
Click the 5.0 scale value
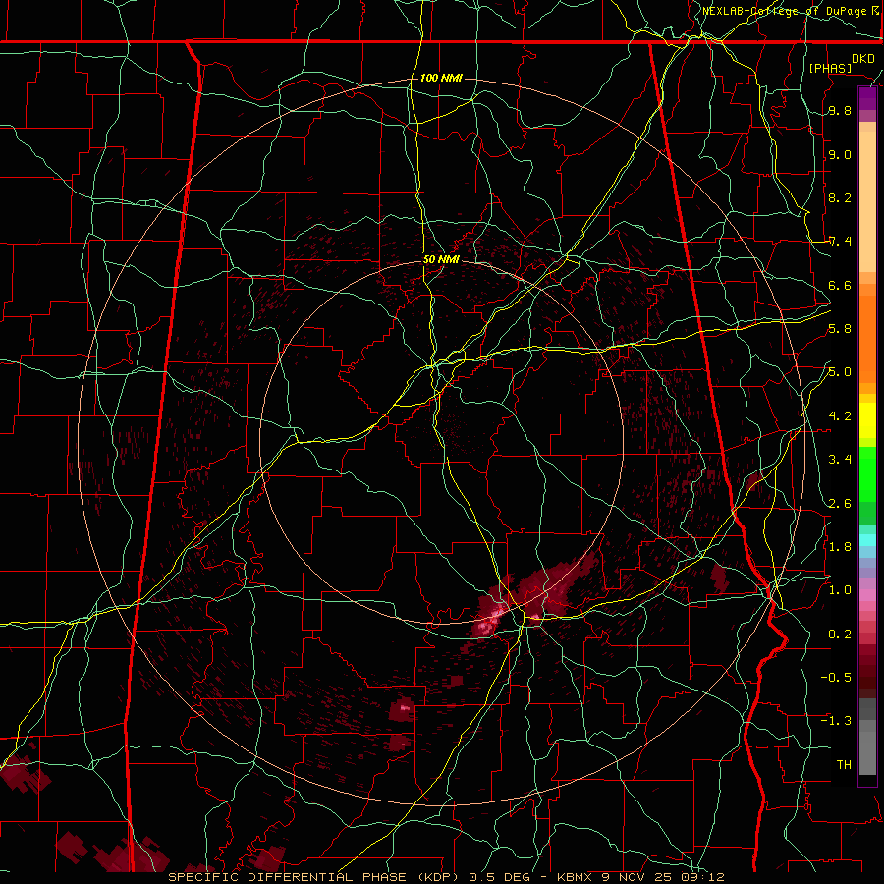(x=840, y=372)
